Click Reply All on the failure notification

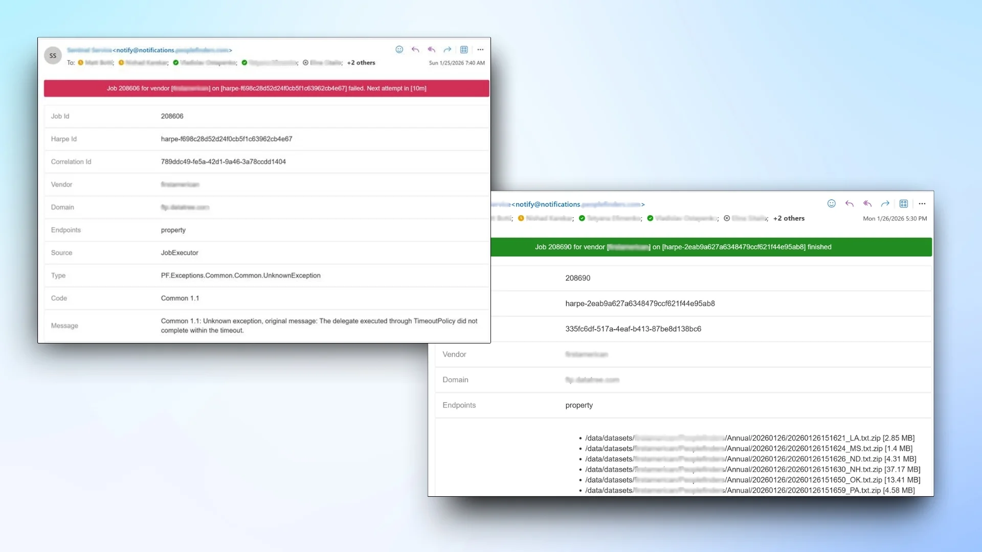tap(432, 50)
